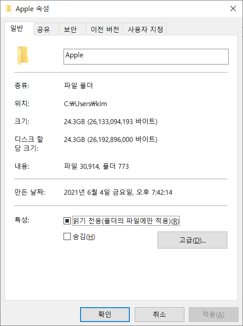Click the 만든 날짜: label
Viewport: 243px width, 326px height.
[x=30, y=192]
